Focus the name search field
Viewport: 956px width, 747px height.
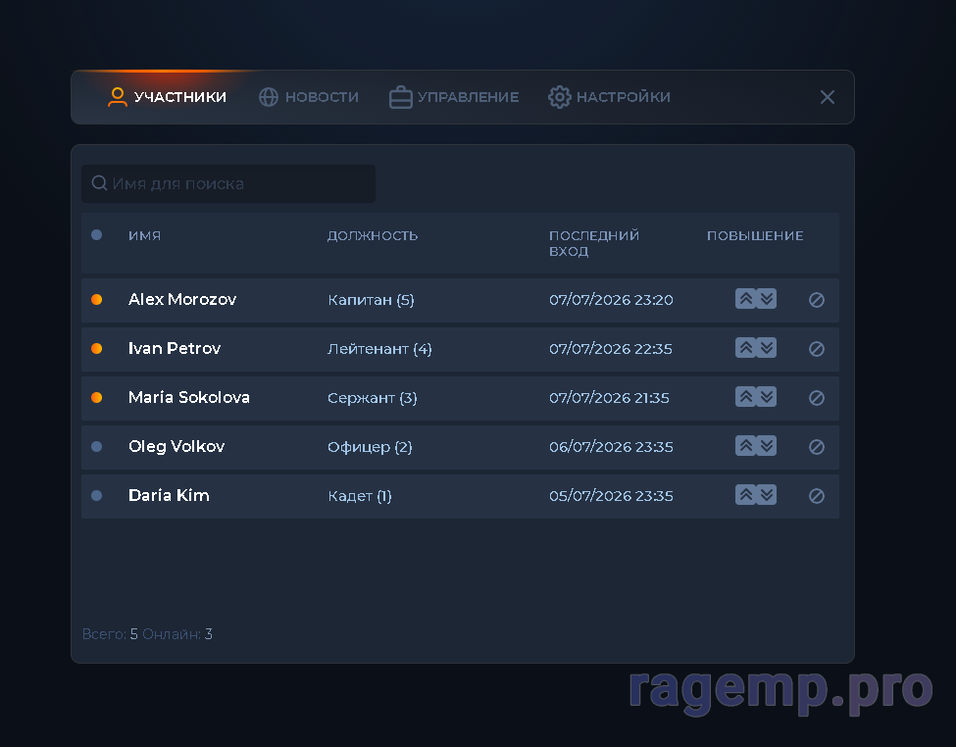tap(228, 183)
